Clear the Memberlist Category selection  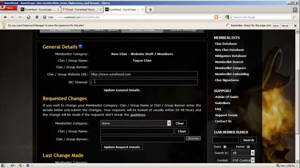[180, 123]
